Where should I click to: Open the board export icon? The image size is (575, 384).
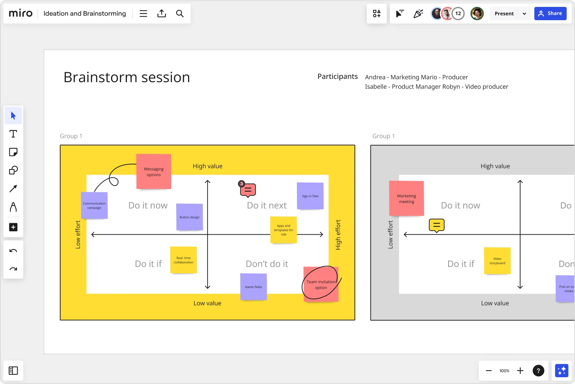[162, 14]
